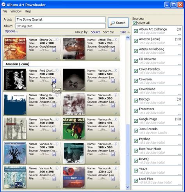Open the Options... link
185x192 pixels.
point(11,31)
